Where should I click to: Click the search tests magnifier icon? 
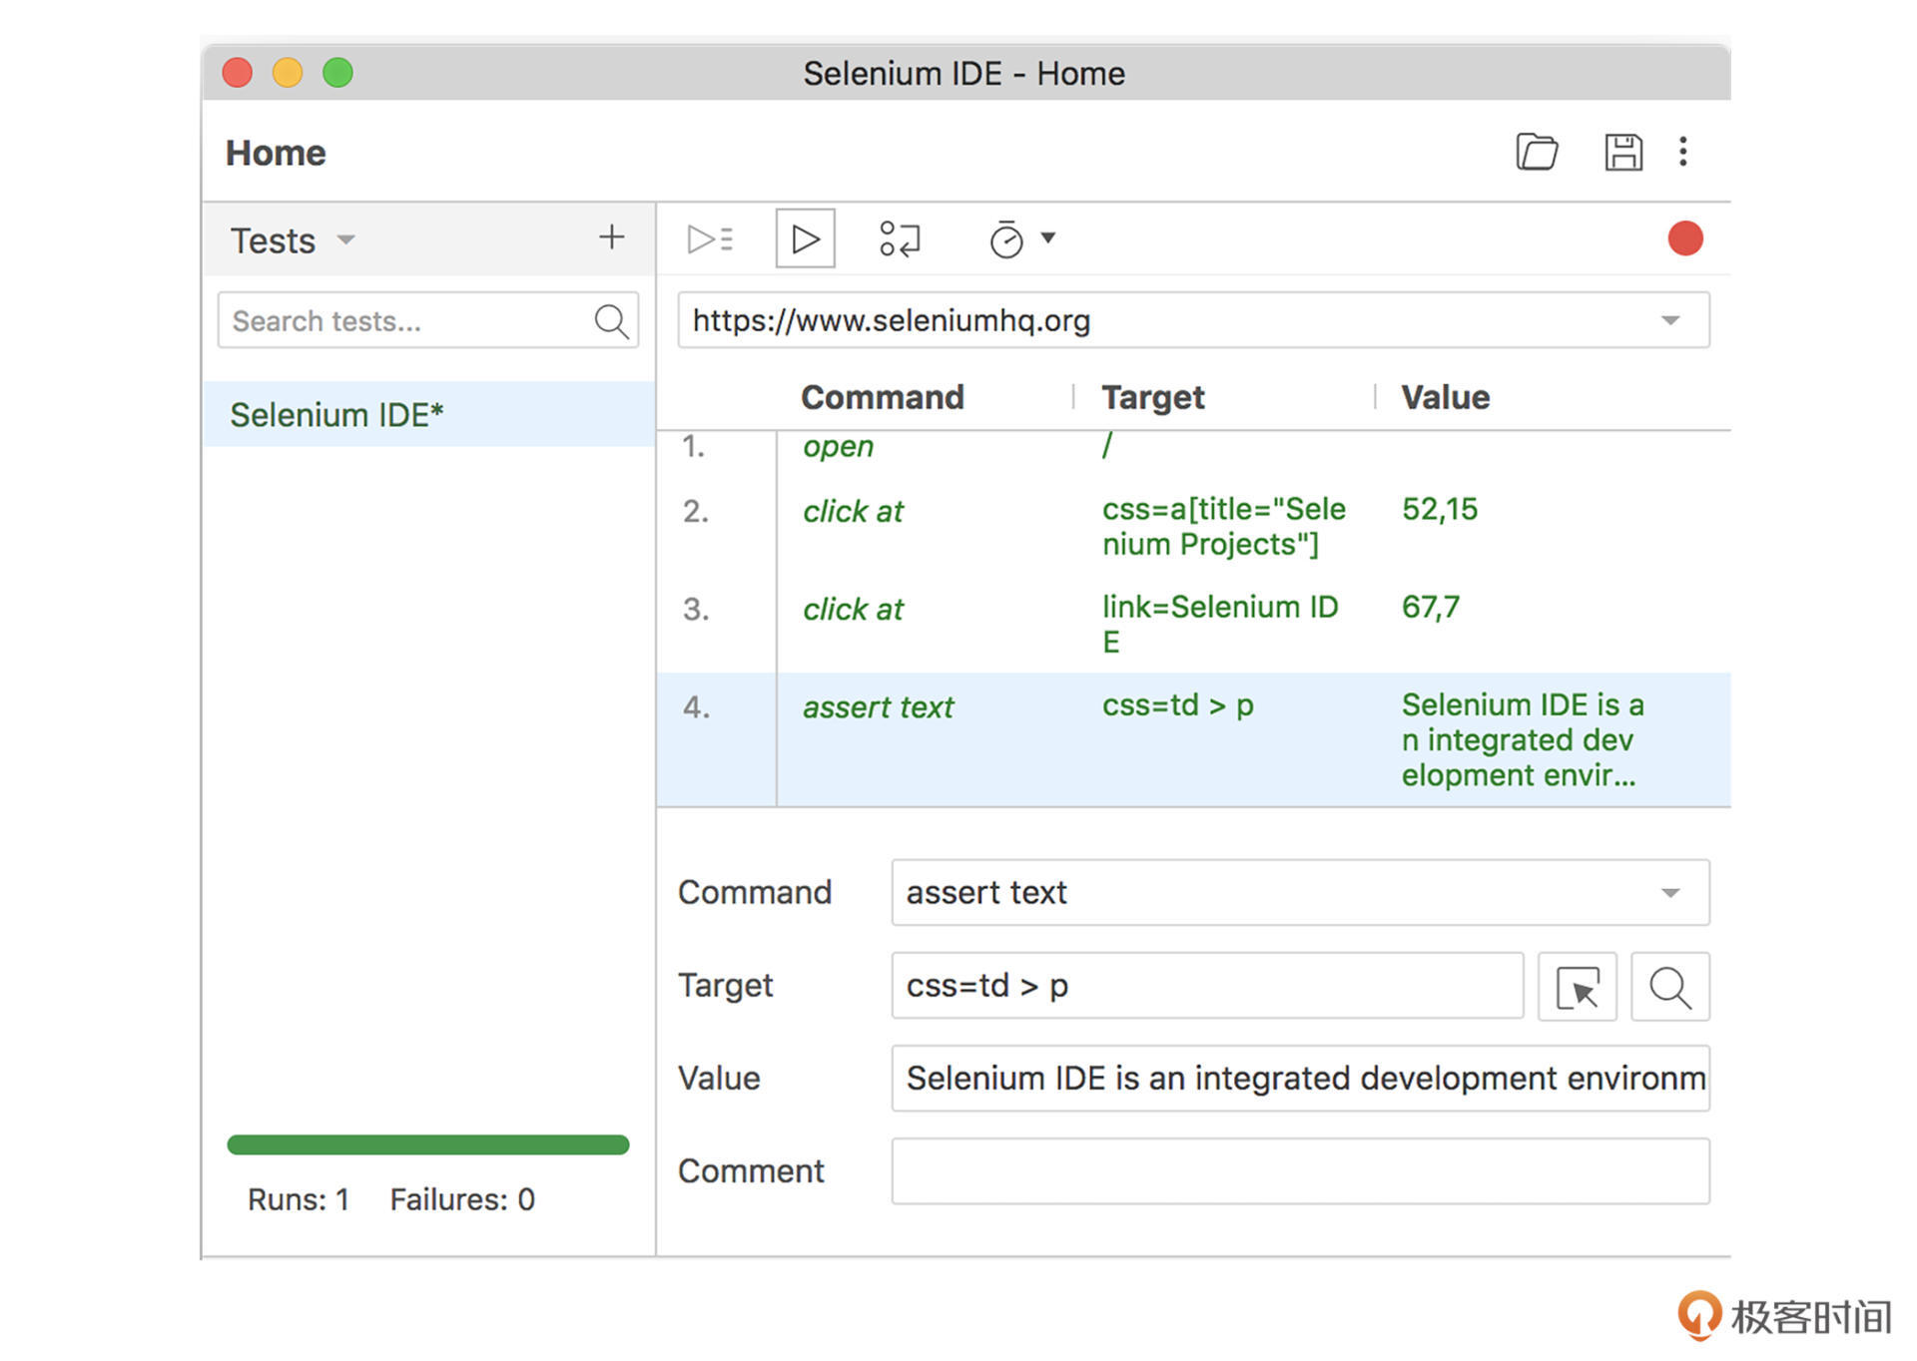coord(611,321)
